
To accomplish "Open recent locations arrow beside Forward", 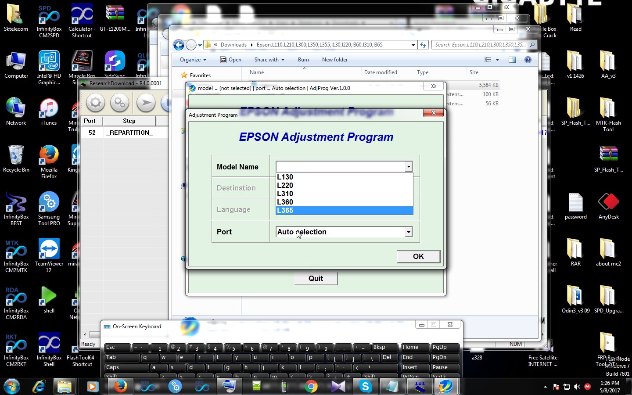I will tap(200, 45).
